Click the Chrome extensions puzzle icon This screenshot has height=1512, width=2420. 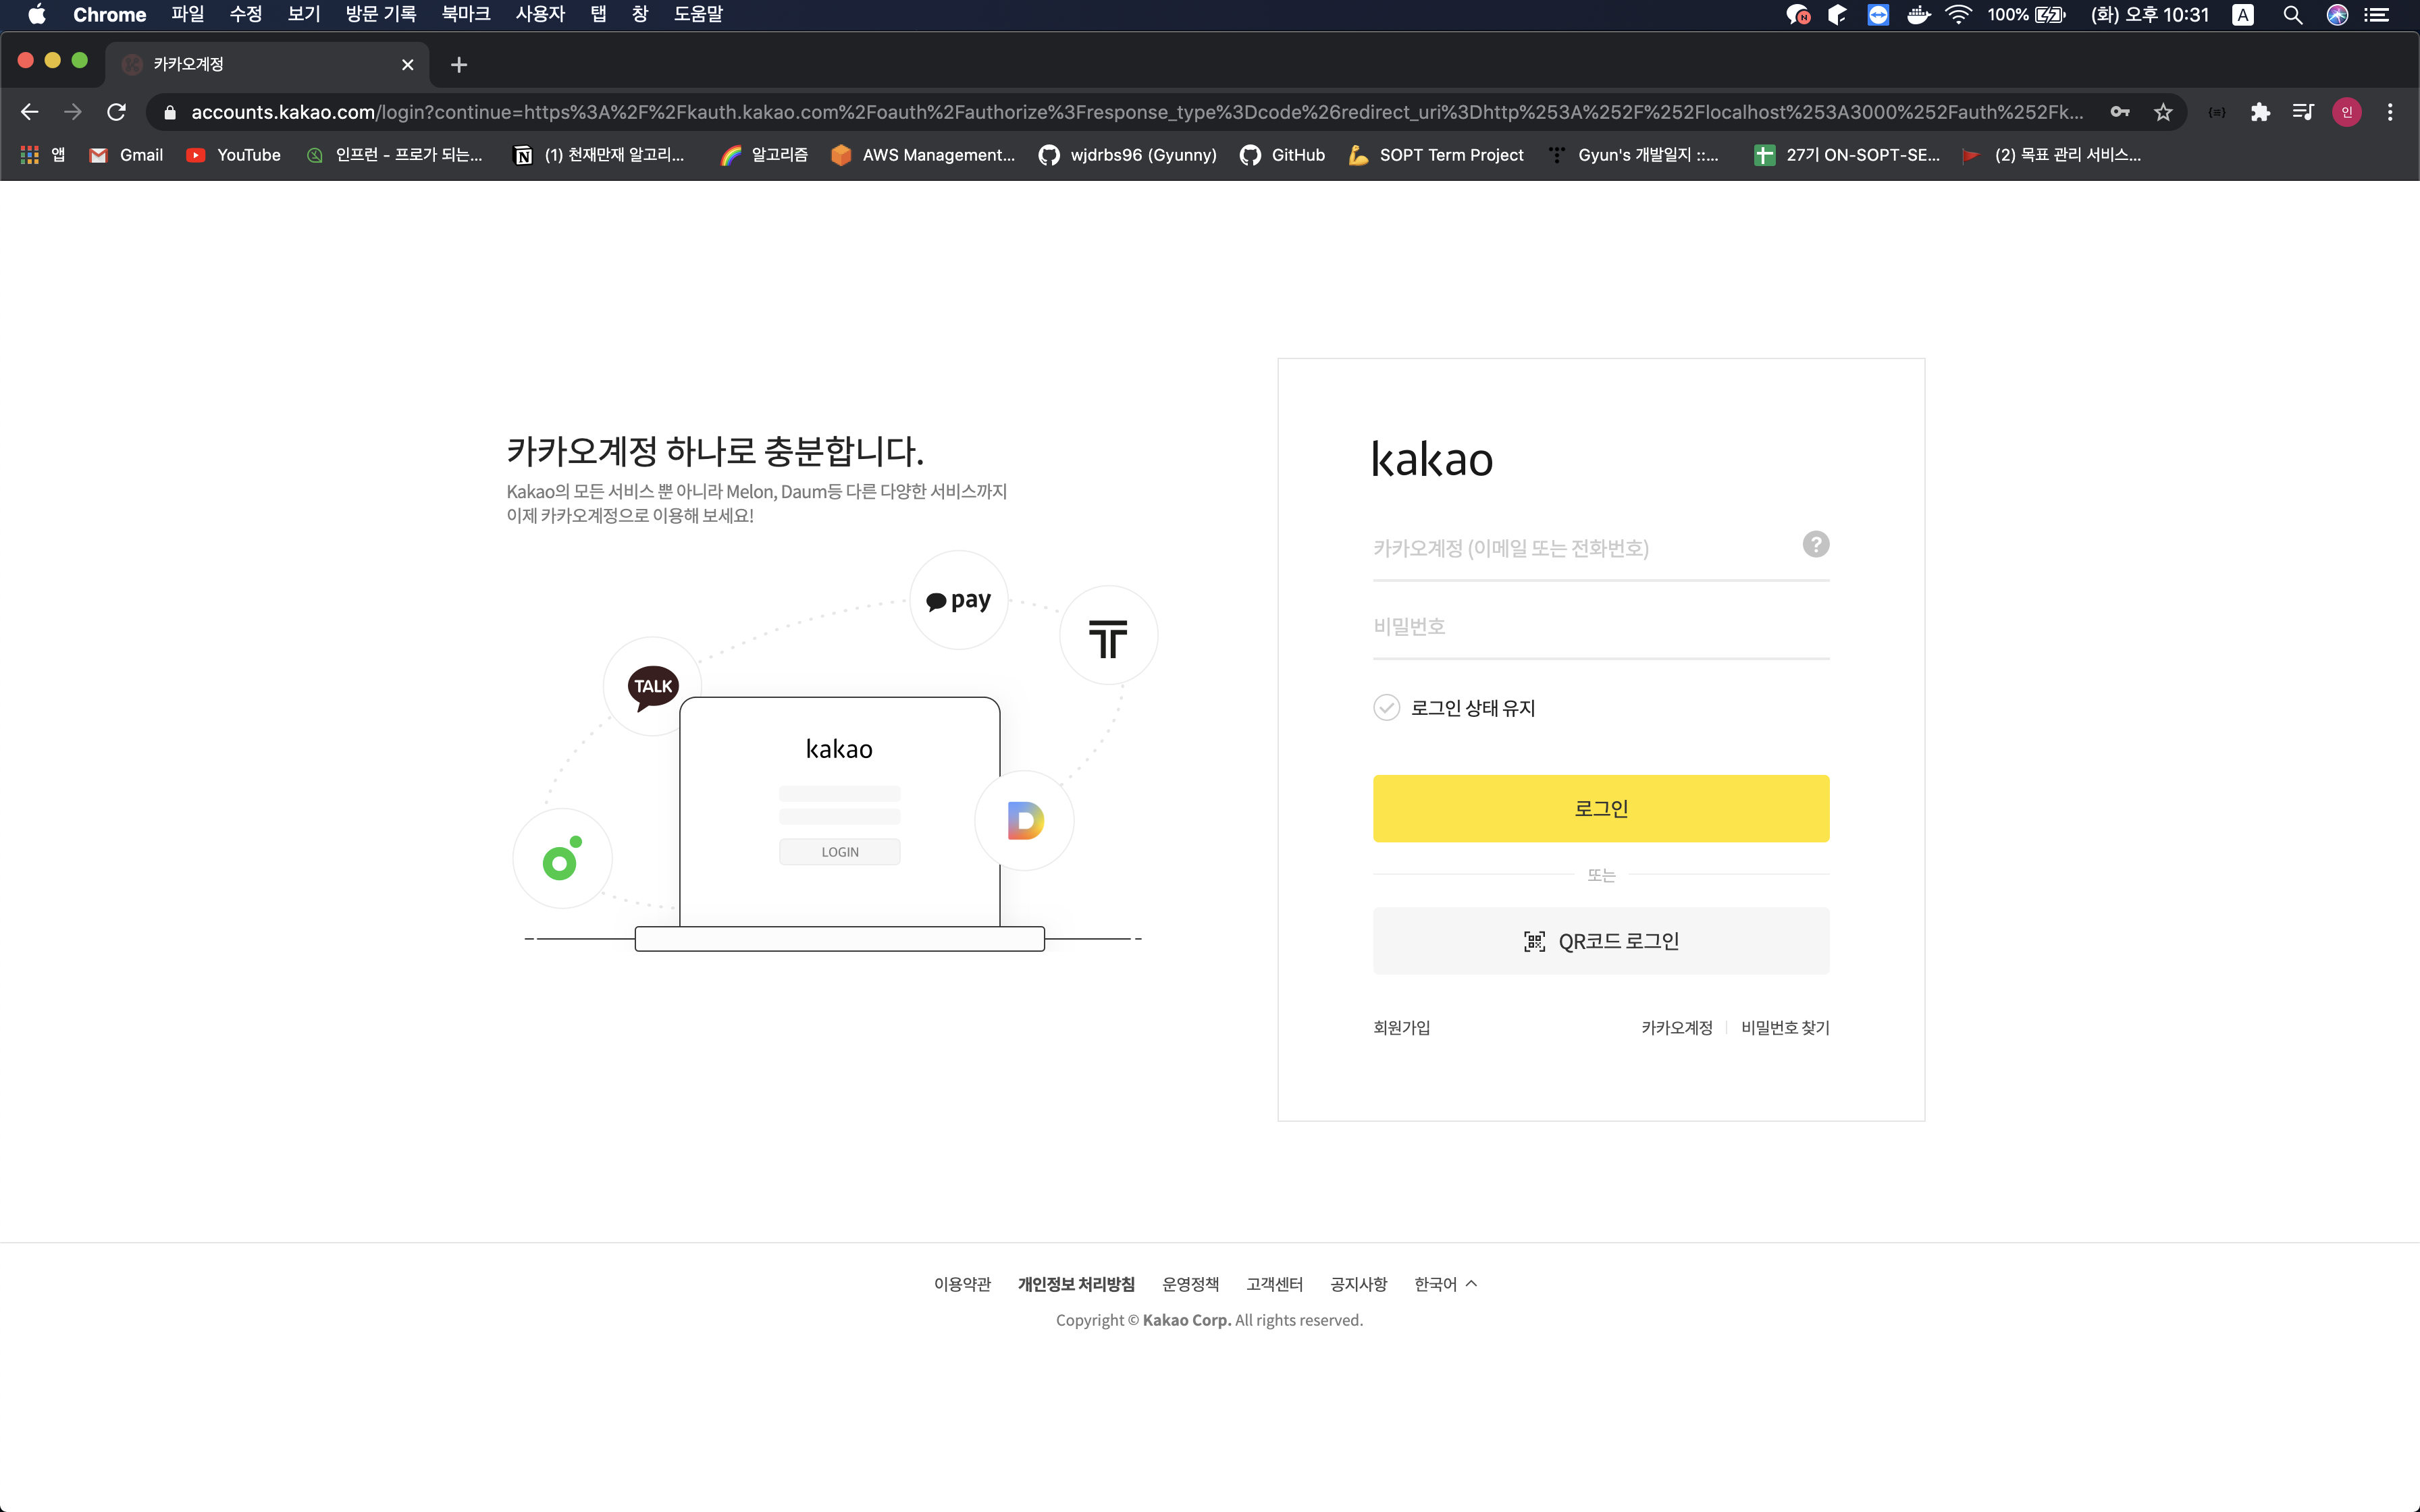2260,112
